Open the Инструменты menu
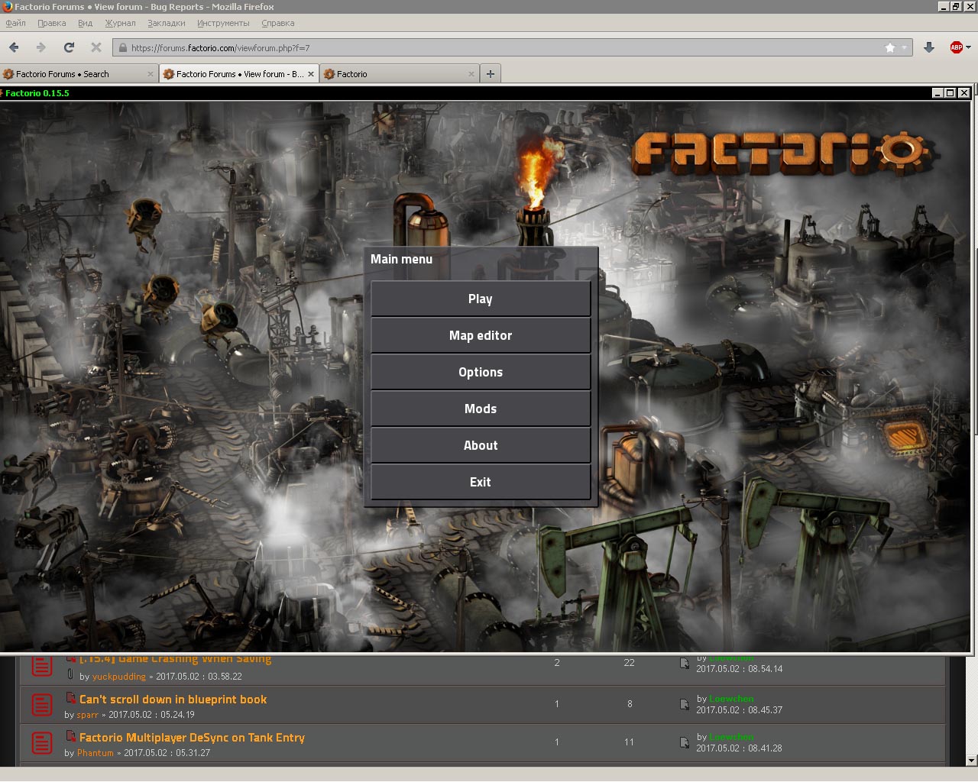Screen dimensions: 978x782 pyautogui.click(x=223, y=23)
